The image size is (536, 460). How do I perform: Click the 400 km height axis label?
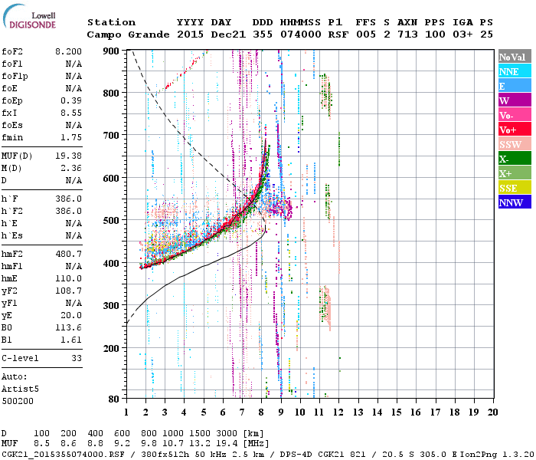tap(111, 264)
